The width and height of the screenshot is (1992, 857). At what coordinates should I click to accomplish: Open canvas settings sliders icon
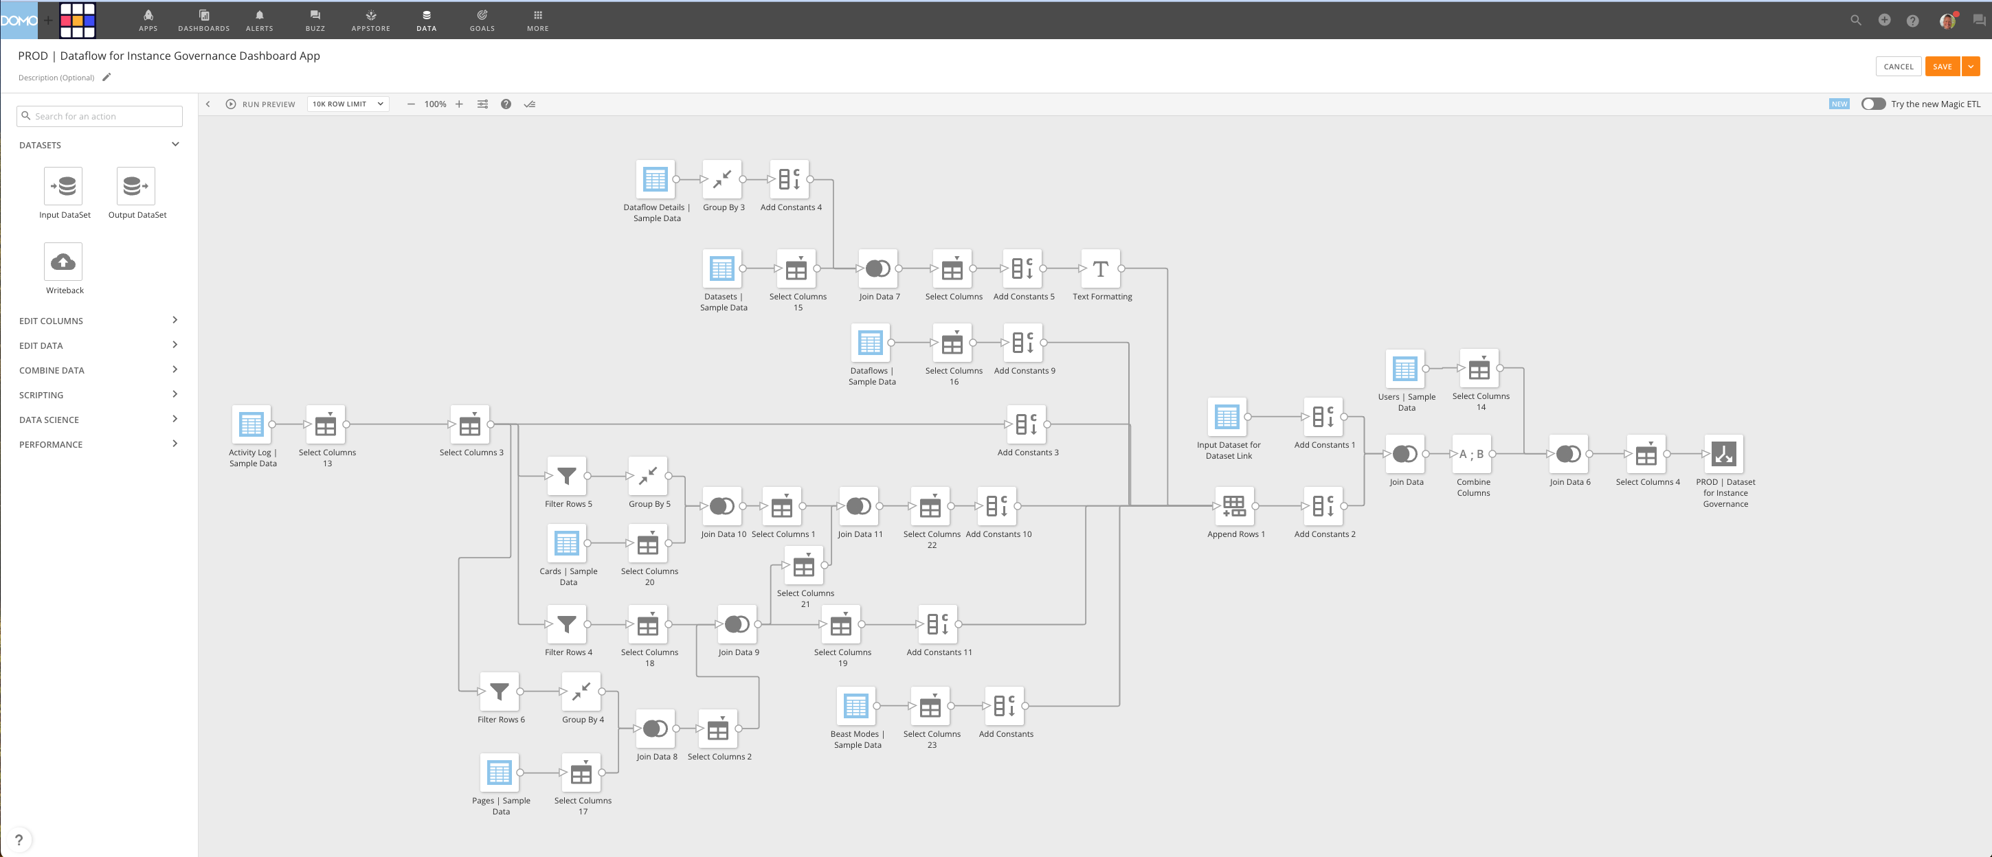482,104
